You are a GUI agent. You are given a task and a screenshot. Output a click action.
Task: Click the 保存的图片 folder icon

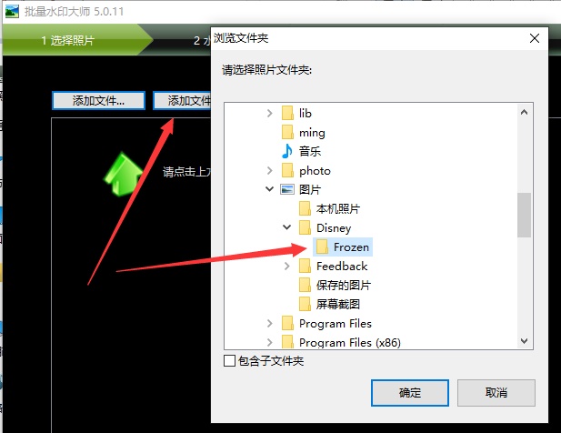(x=305, y=285)
